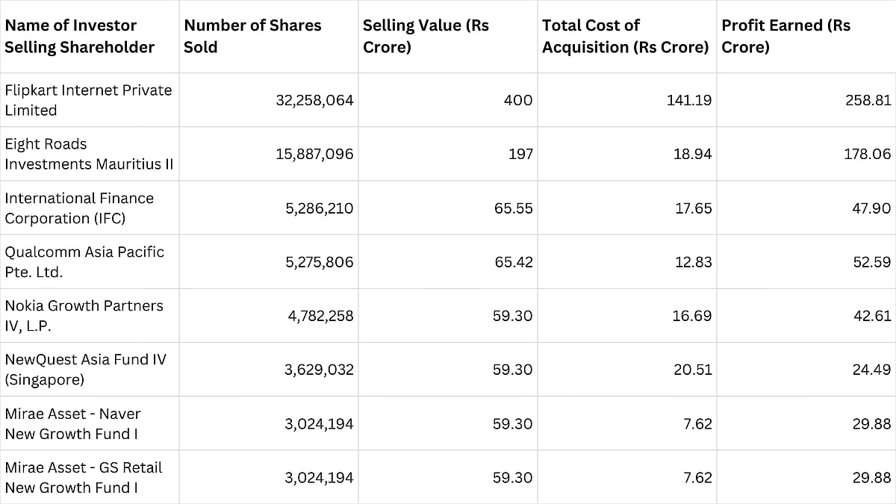Screen dimensions: 896x504
Task: Click the 'Selling Value (Rs Crore)' header
Action: coord(426,37)
